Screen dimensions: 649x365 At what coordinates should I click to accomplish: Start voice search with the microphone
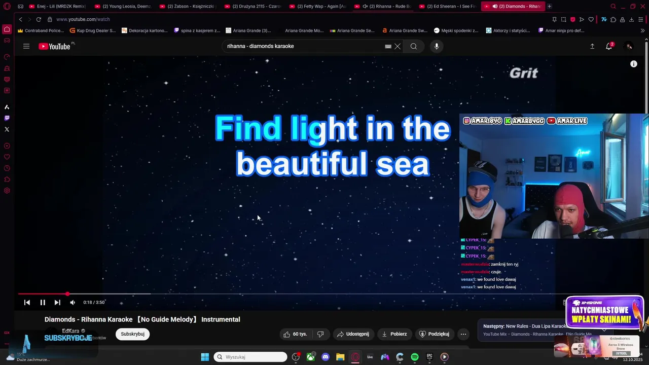click(437, 46)
